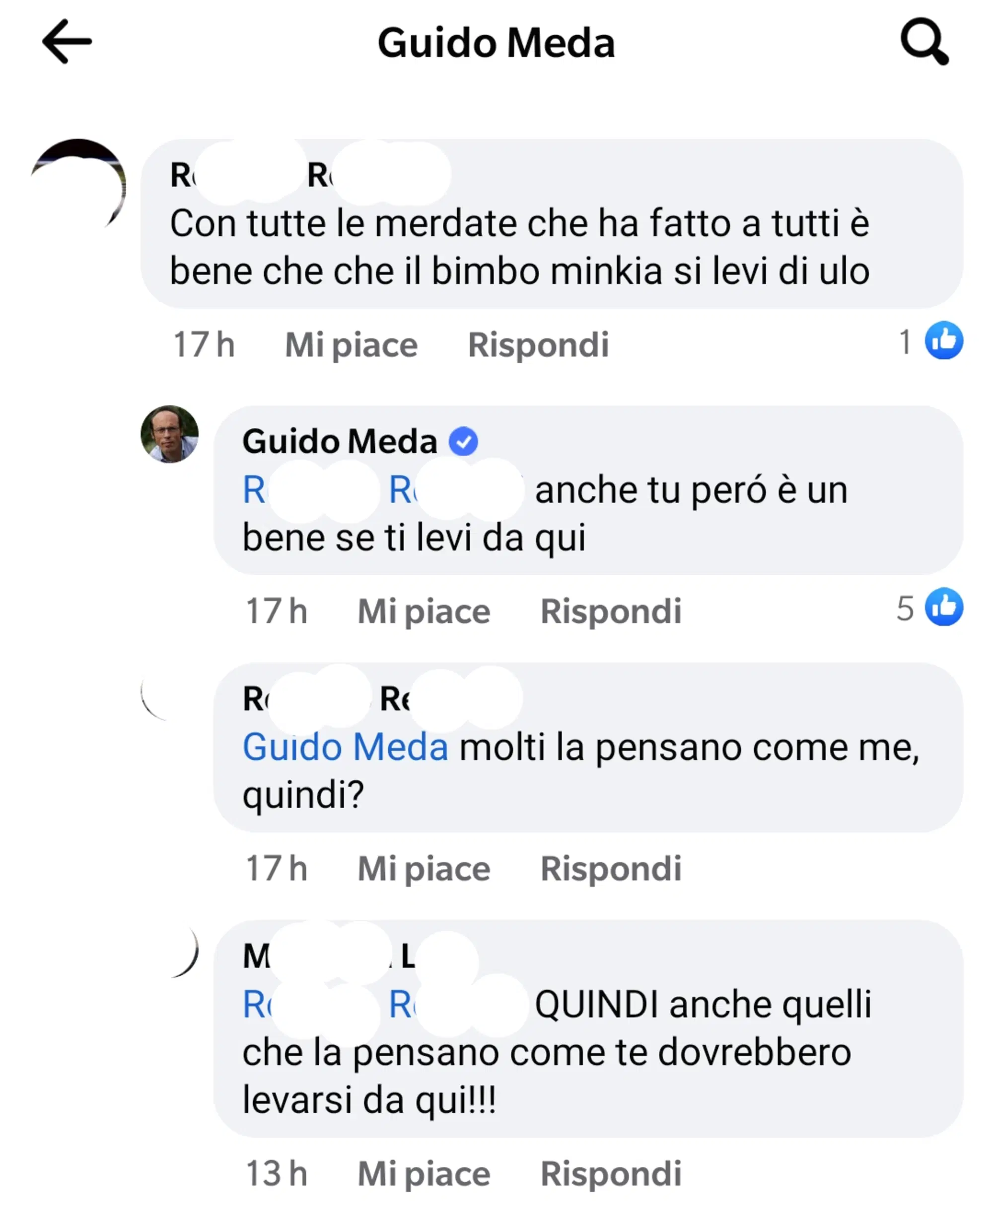
Task: Click the blue Guido Meda mention
Action: [345, 747]
